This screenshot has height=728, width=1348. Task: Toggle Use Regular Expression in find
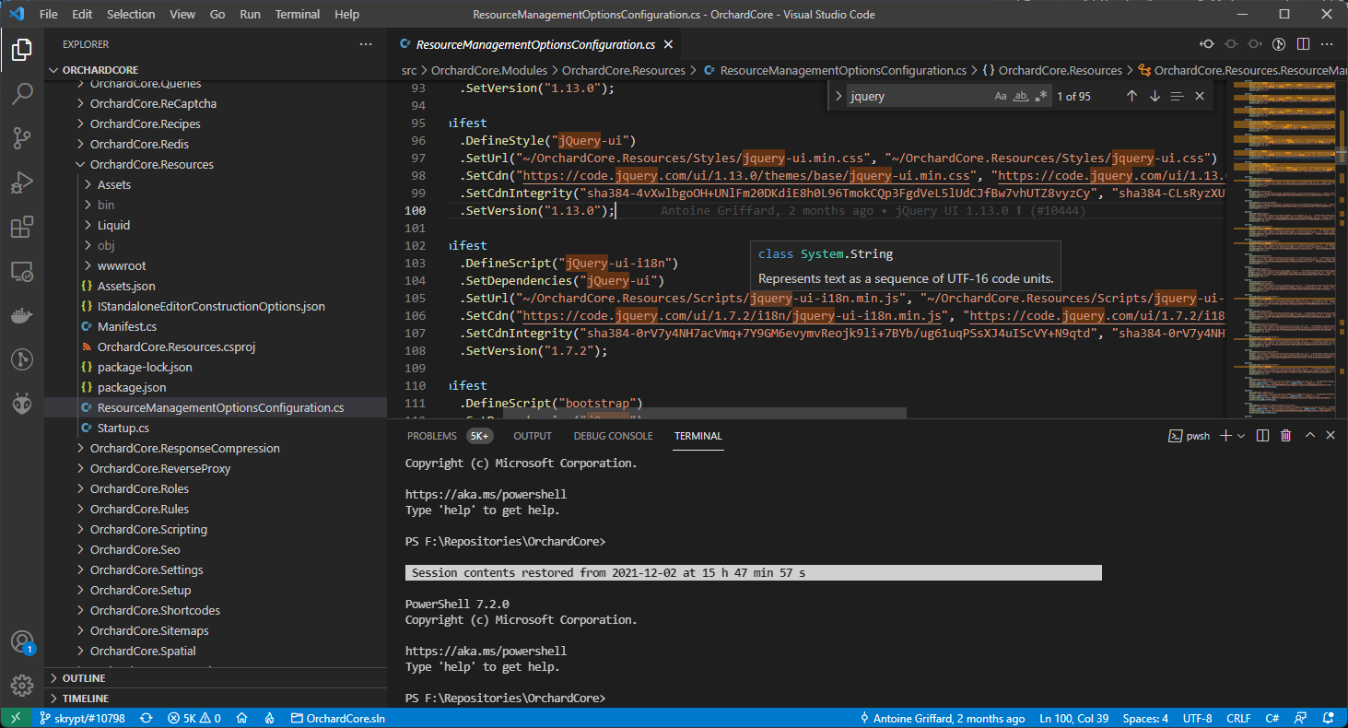tap(1041, 96)
